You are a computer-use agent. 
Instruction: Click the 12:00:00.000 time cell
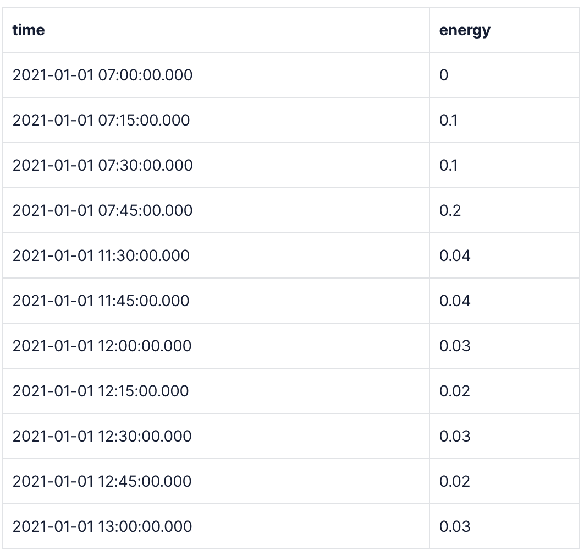[102, 346]
